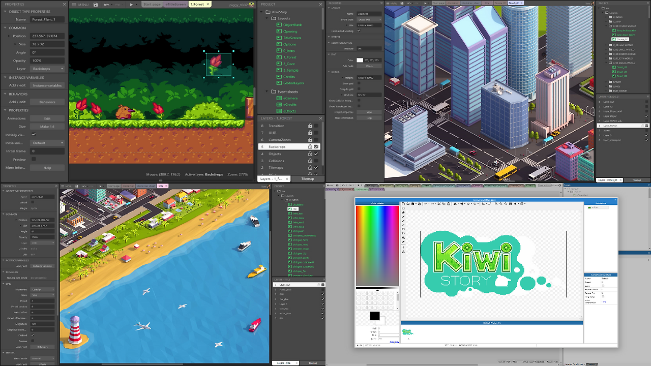This screenshot has height=366, width=651.
Task: Click the lock icon on the HUD layer
Action: click(x=310, y=133)
